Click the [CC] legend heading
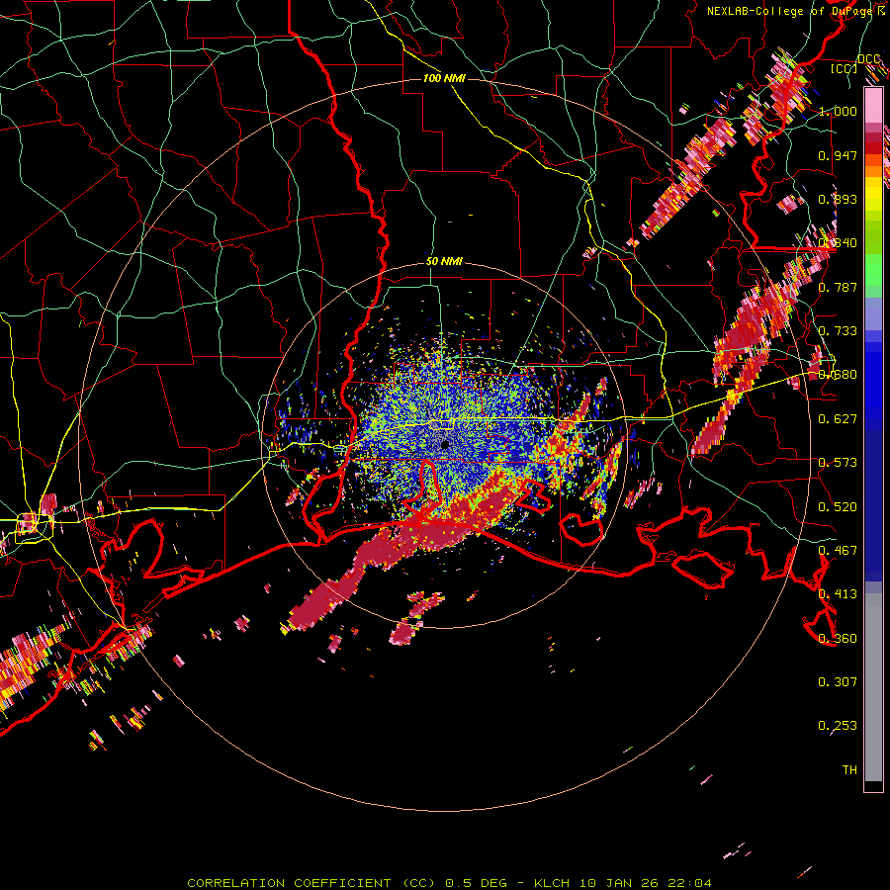The height and width of the screenshot is (890, 890). (845, 68)
